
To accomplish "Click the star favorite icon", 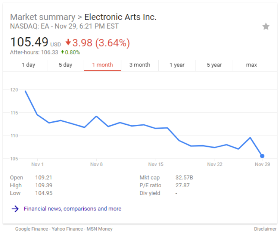I will 266,26.
